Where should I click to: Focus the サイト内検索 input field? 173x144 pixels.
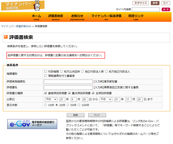[x=146, y=9]
